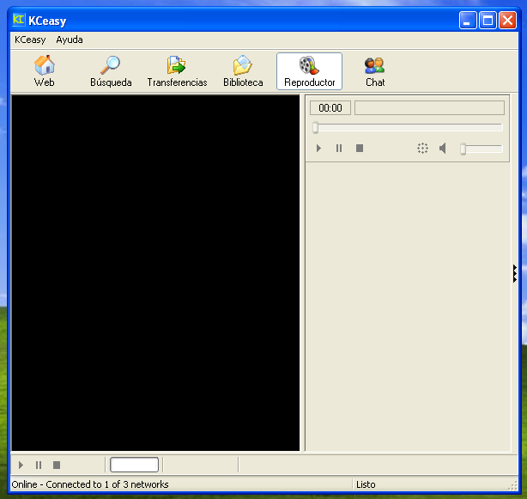Maximize the KCeasy window
The image size is (527, 499).
coord(488,21)
